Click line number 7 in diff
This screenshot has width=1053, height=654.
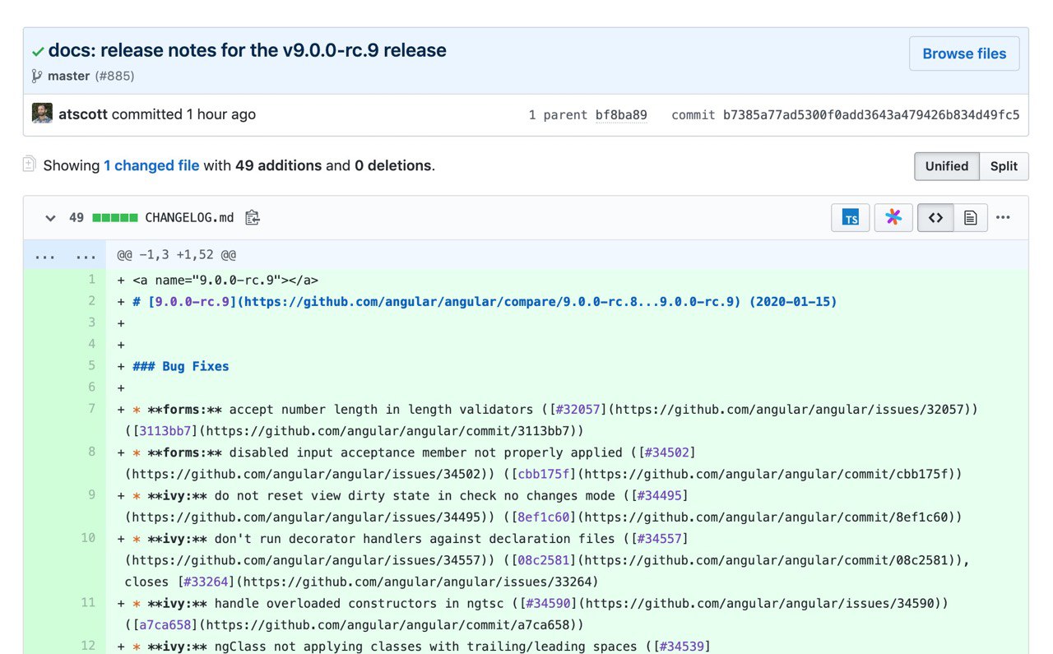pos(91,409)
